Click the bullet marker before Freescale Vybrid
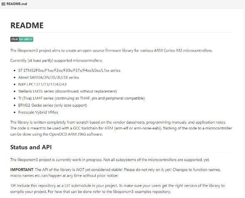The width and height of the screenshot is (245, 198). [15, 112]
